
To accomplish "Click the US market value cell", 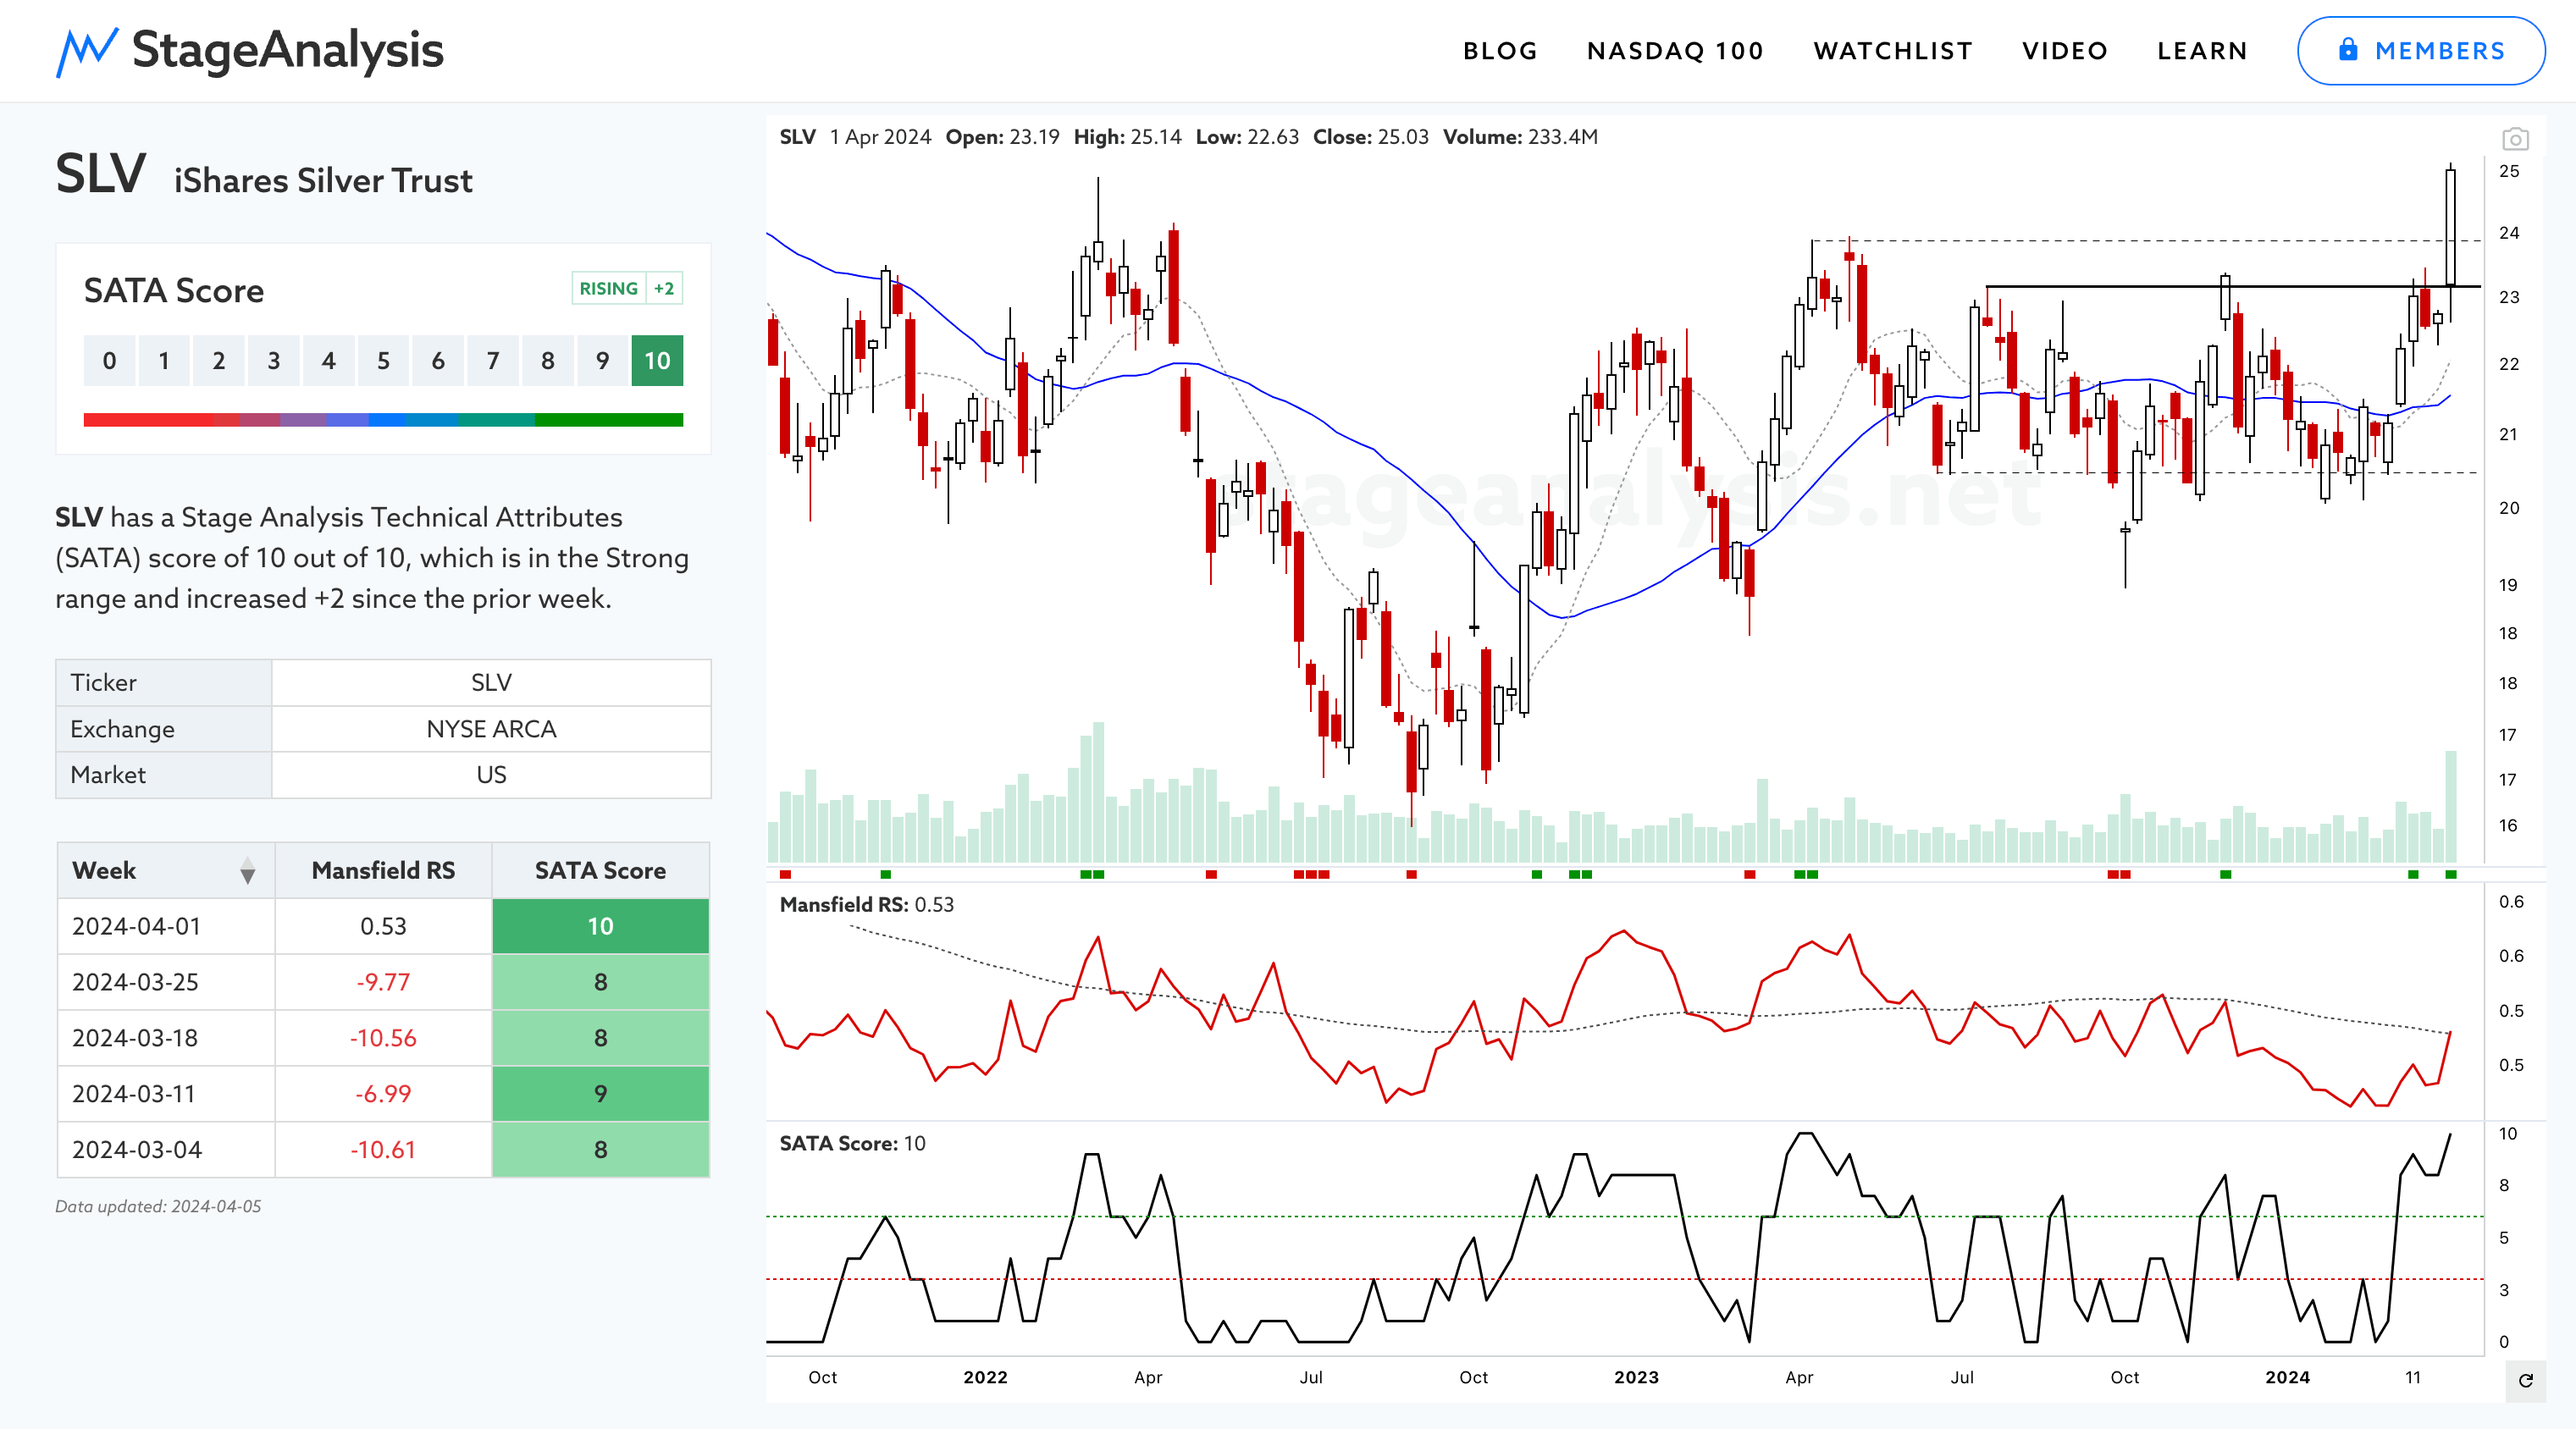I will click(491, 775).
